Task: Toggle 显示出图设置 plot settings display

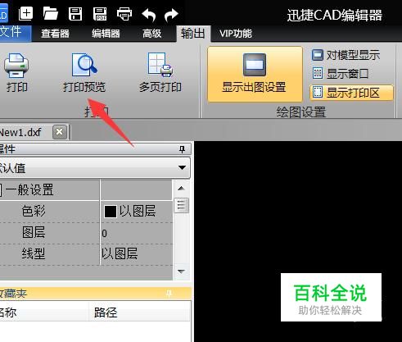Action: 255,75
